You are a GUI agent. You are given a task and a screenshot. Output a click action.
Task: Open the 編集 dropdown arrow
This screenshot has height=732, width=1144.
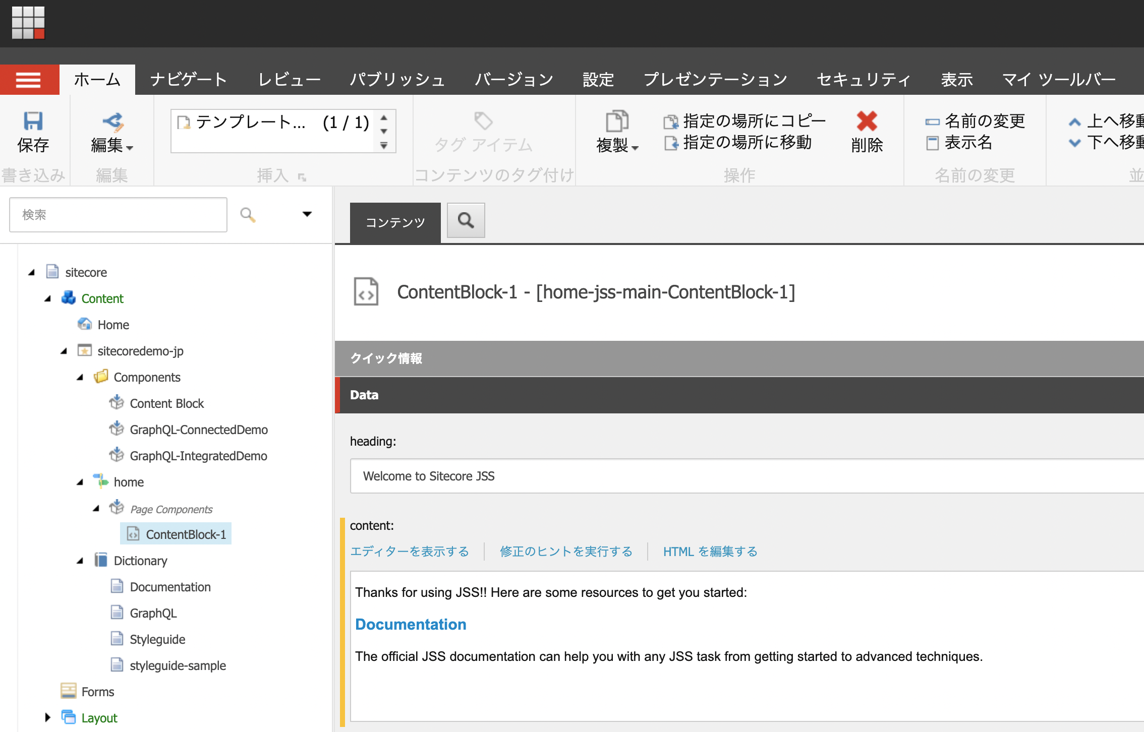[130, 148]
